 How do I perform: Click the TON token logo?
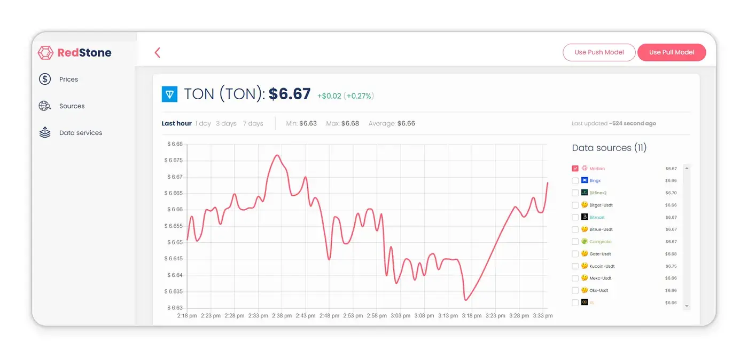(170, 93)
